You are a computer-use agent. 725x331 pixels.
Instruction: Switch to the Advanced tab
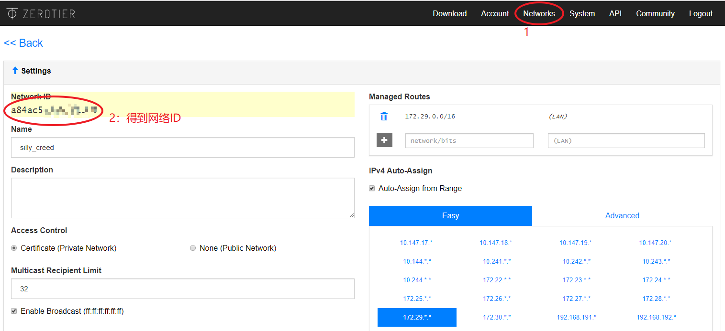pos(622,216)
